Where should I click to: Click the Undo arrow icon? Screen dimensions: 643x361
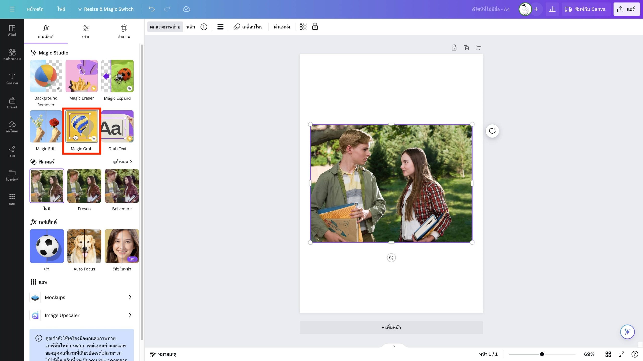(151, 9)
